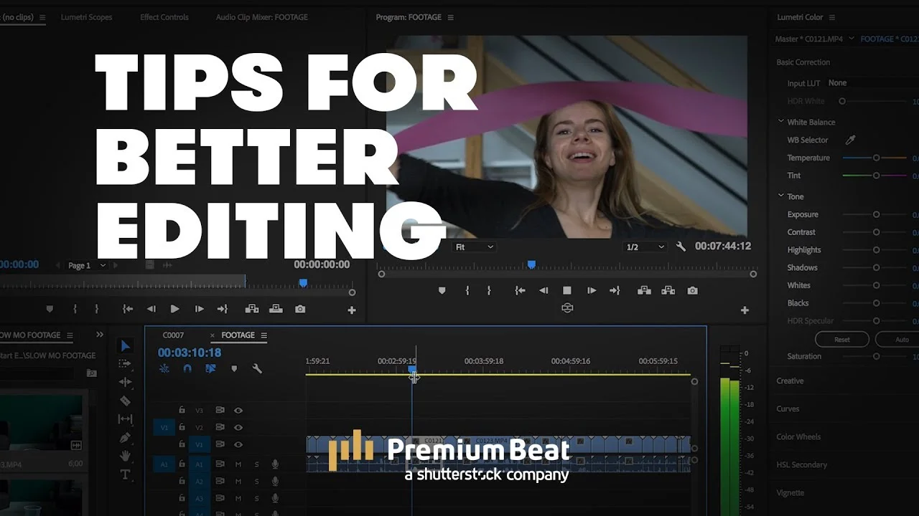Image resolution: width=919 pixels, height=516 pixels.
Task: Select the Razor tool
Action: [x=125, y=401]
